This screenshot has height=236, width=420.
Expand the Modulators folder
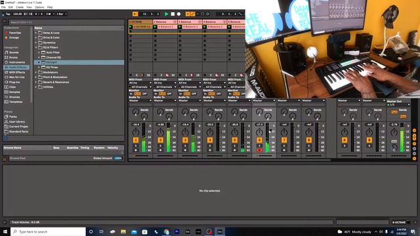[x=36, y=72]
